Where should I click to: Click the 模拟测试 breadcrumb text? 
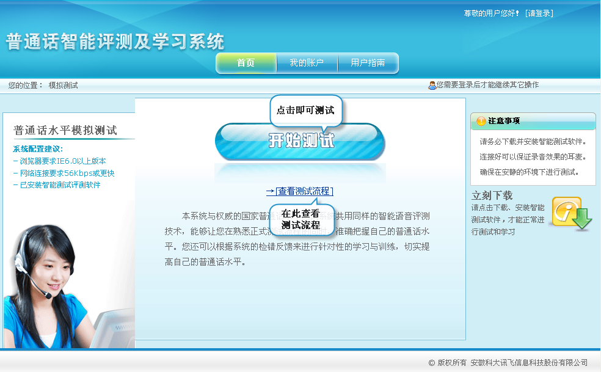[63, 86]
